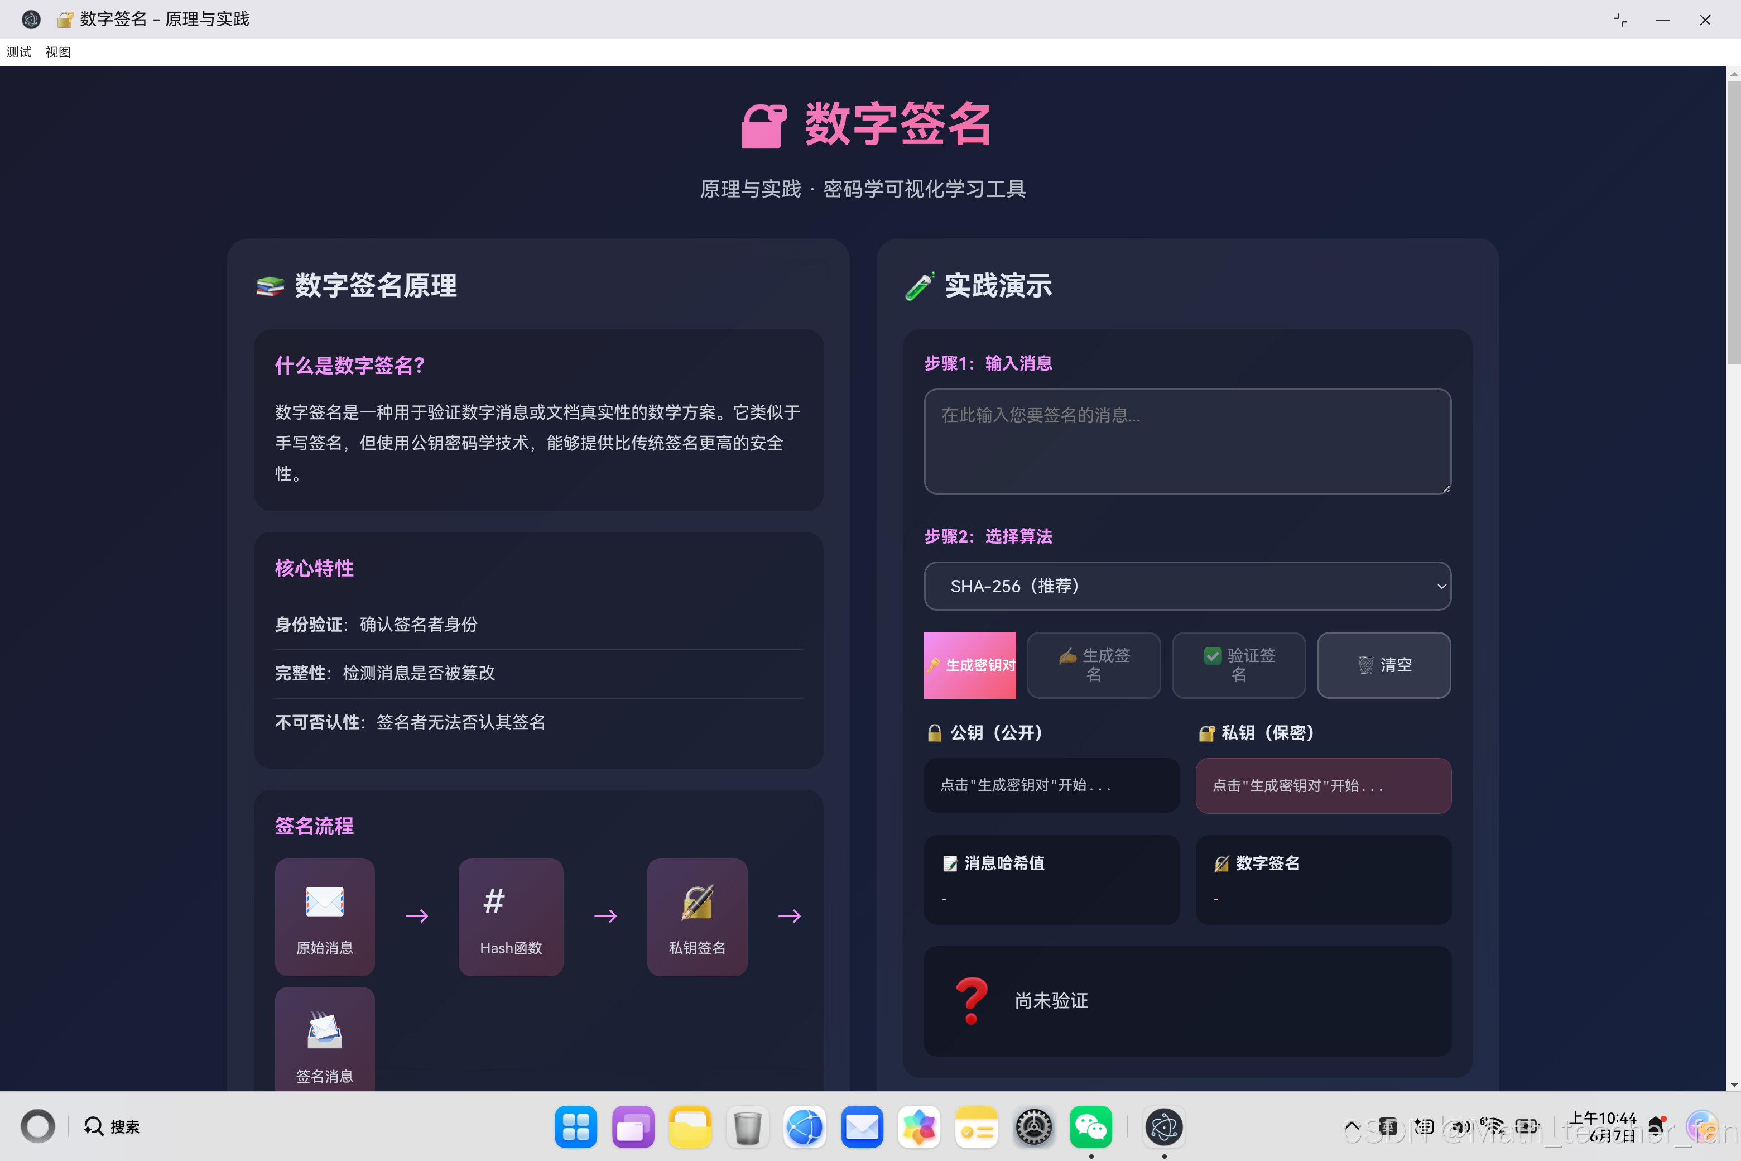This screenshot has width=1741, height=1161.
Task: Focus the message input textarea
Action: pos(1187,442)
